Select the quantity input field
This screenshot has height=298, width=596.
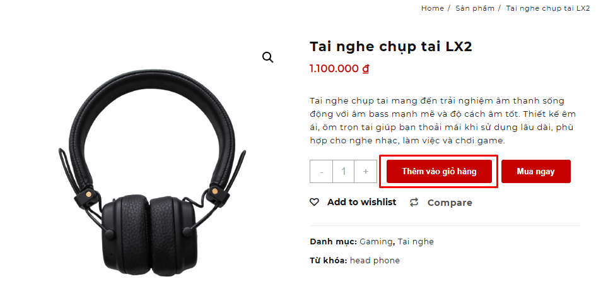344,171
